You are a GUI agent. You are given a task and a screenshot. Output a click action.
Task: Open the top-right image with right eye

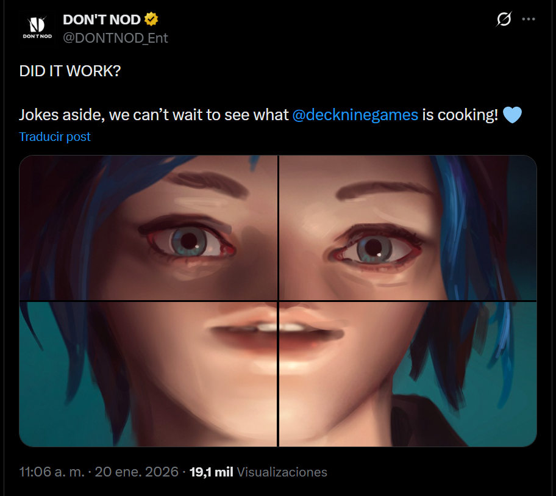point(408,228)
